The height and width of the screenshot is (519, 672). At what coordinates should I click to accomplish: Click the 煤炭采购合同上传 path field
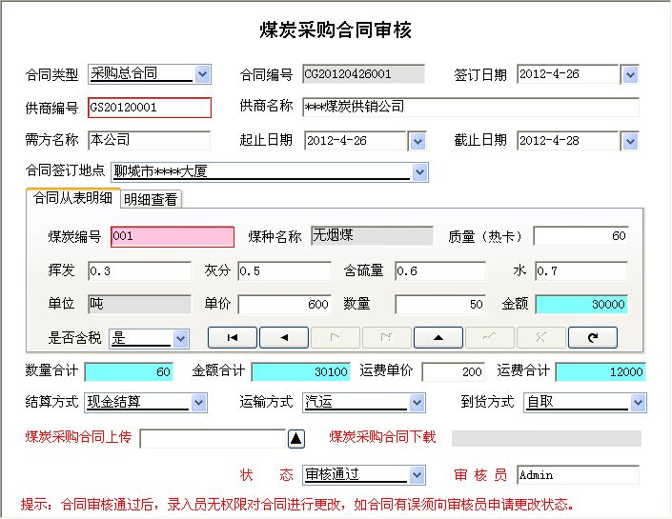pyautogui.click(x=213, y=438)
